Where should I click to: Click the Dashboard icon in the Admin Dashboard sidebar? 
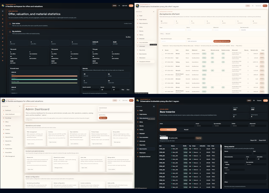point(4,110)
